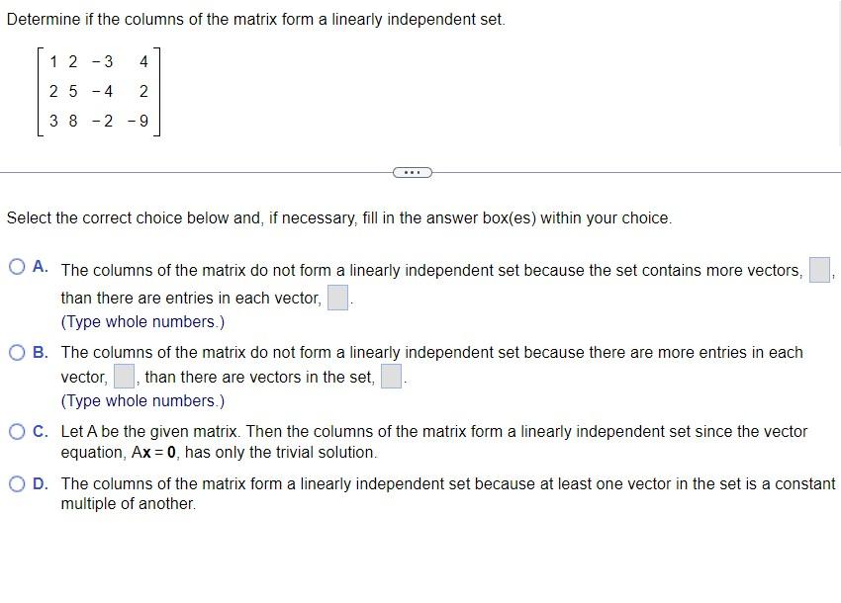
Task: Select radio button for choice B
Action: (x=16, y=351)
